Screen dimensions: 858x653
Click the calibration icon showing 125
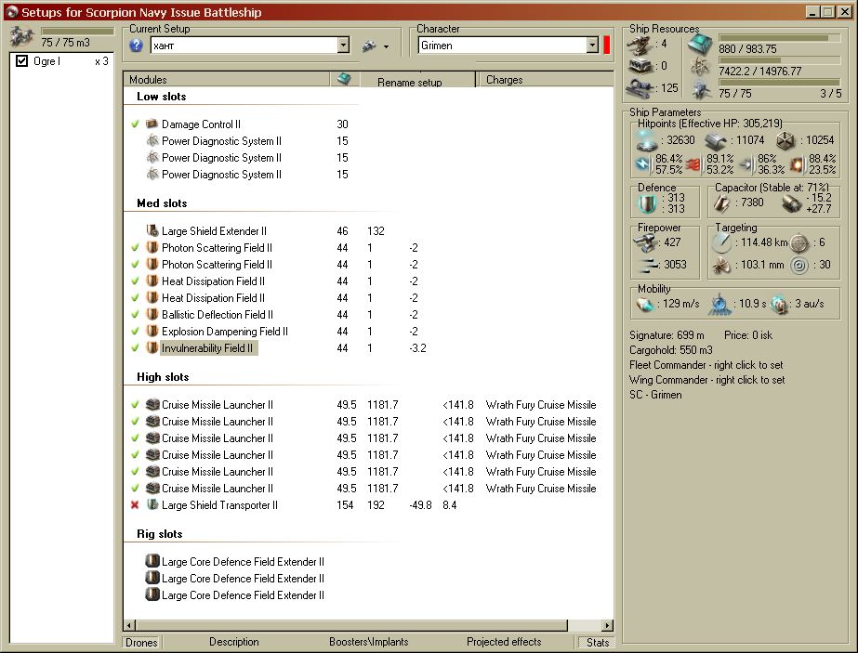click(x=640, y=87)
